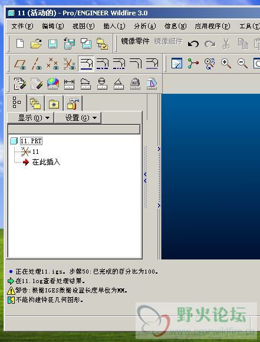Screen dimensions: 260x342
Task: Open the 信息(N) menu
Action: 175,27
